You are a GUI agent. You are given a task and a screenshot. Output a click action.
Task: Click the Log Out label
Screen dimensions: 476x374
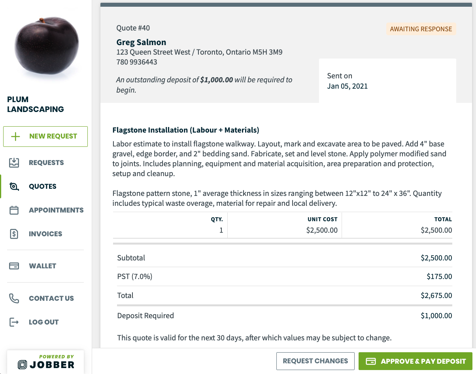pos(43,322)
